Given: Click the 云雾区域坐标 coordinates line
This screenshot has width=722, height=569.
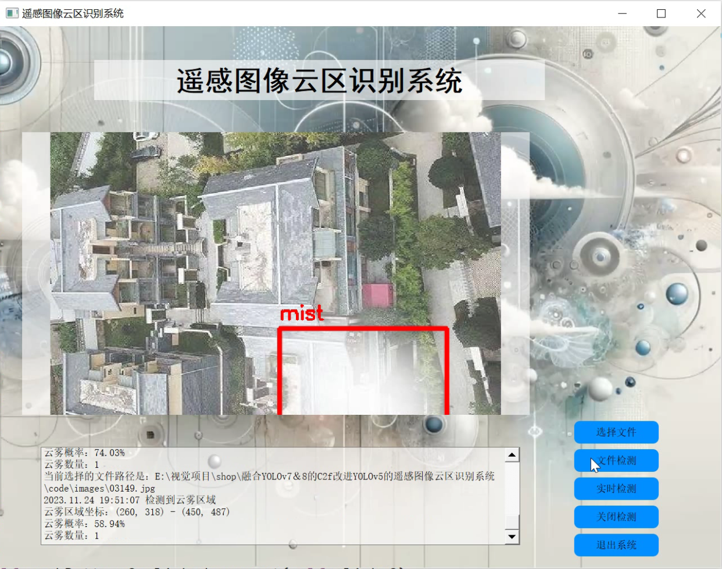Looking at the screenshot, I should click(x=137, y=512).
